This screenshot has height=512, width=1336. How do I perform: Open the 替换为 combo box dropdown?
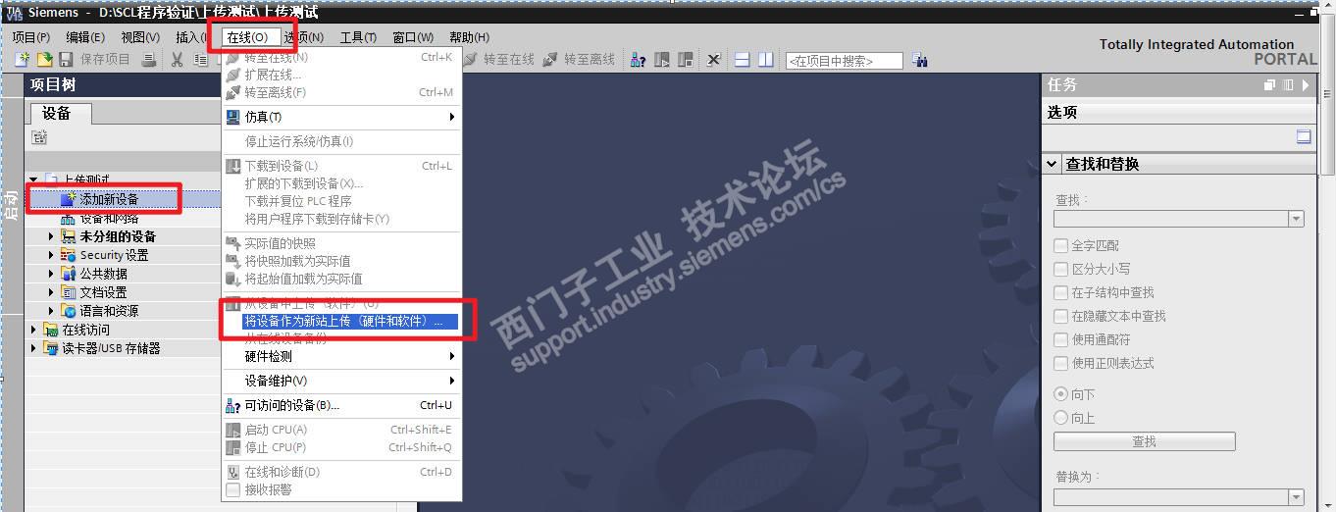click(x=1296, y=496)
